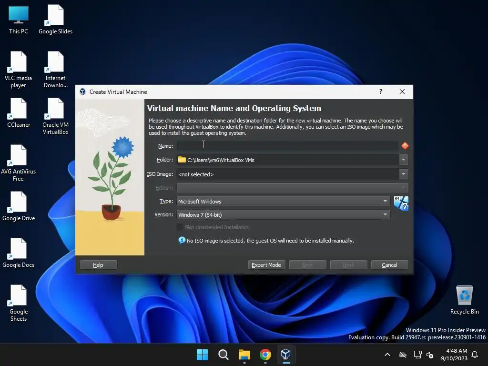Open This PC desktop icon
Image resolution: width=488 pixels, height=366 pixels.
tap(19, 20)
